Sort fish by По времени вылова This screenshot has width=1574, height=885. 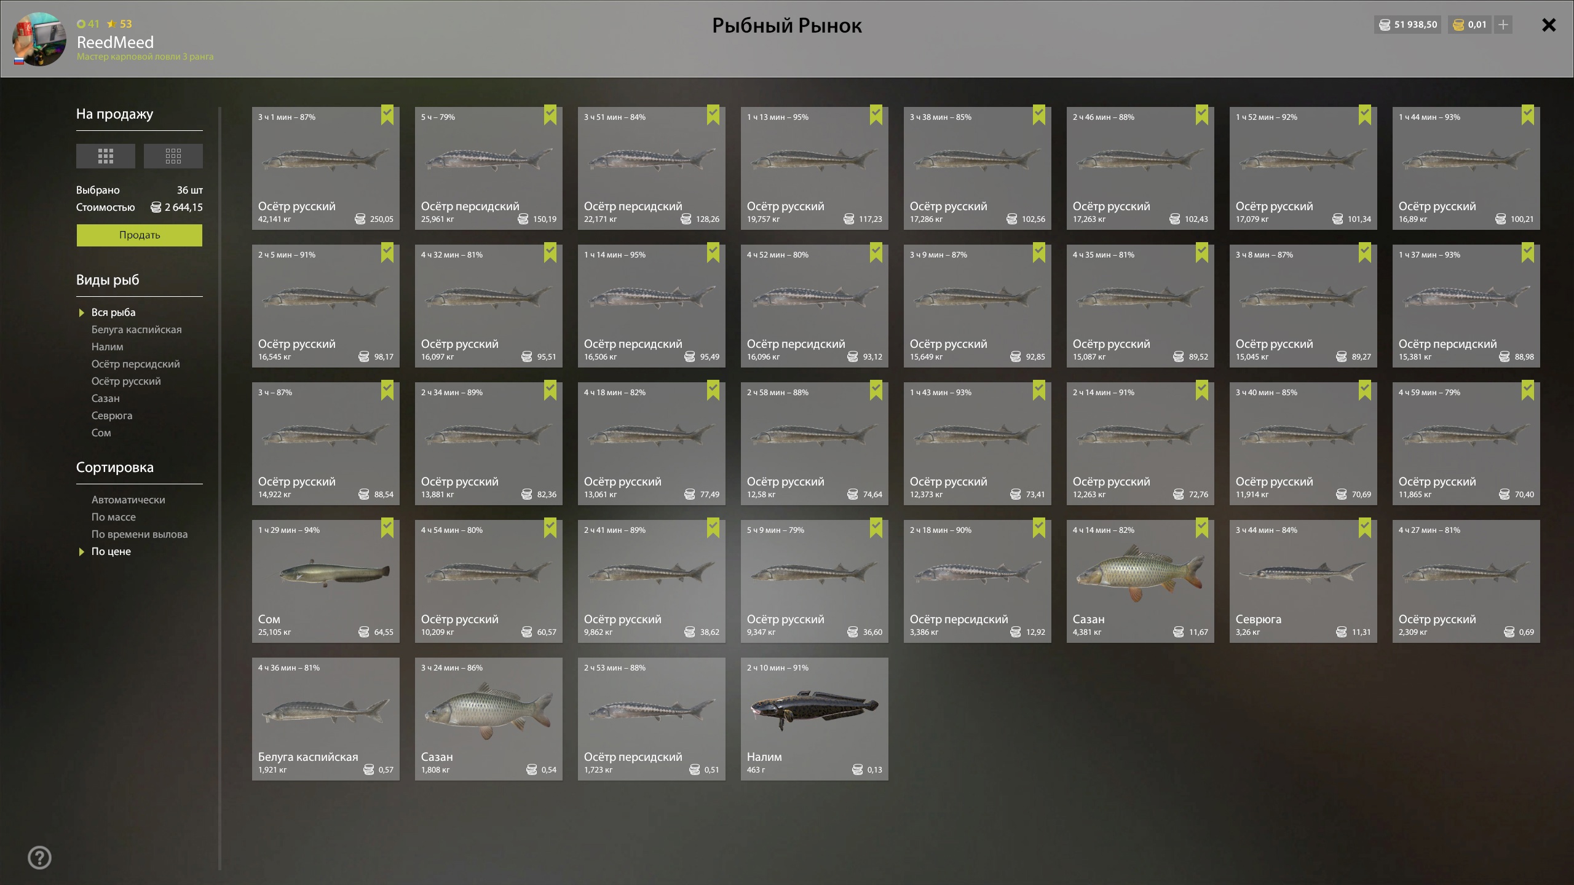point(140,534)
